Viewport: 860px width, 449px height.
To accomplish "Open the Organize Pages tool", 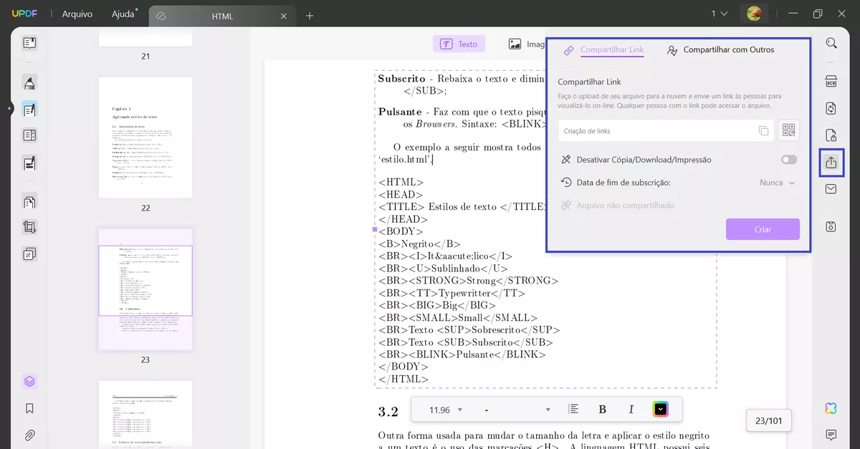I will pos(29,201).
